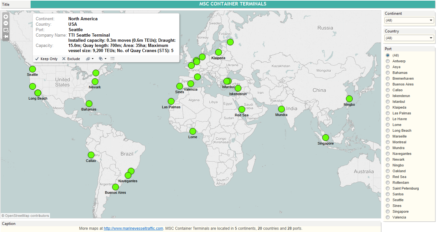Click Exclude in the tooltip
This screenshot has height=232, width=437.
71,59
